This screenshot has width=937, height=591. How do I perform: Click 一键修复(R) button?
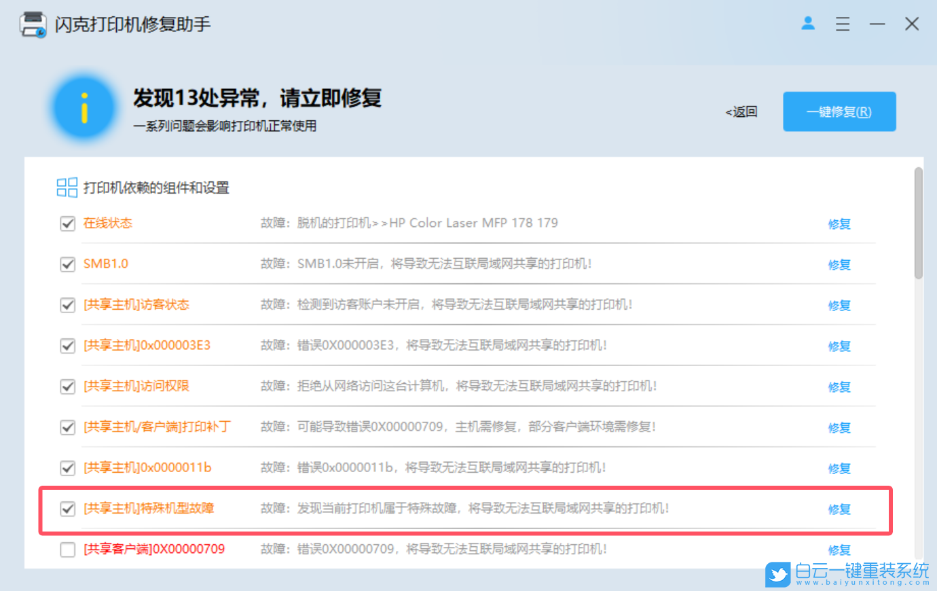(839, 111)
